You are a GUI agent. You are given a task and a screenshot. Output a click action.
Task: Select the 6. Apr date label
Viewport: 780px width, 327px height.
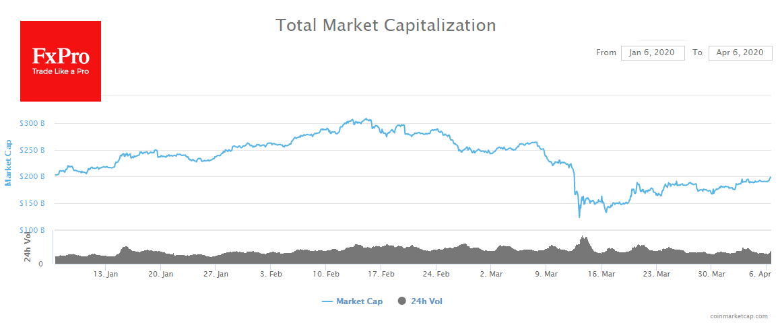click(760, 274)
